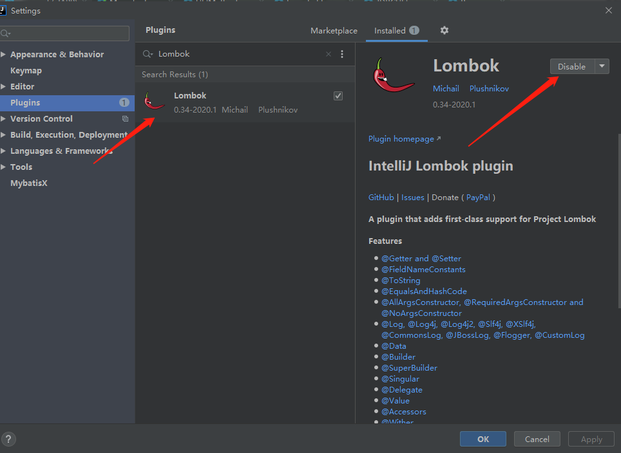Viewport: 621px width, 453px height.
Task: Expand Version Control section
Action: 3,118
